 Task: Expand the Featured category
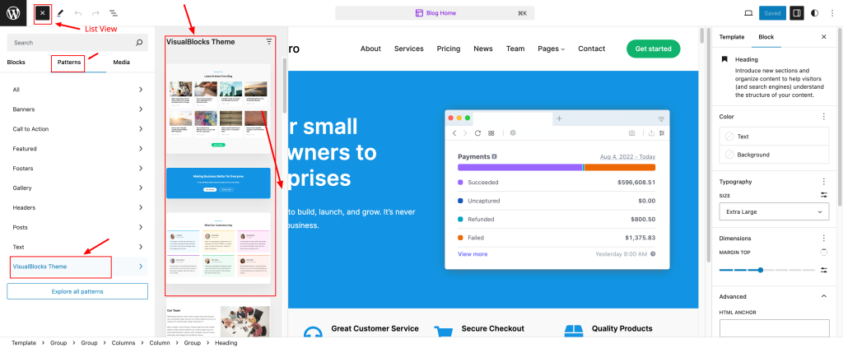click(x=77, y=149)
